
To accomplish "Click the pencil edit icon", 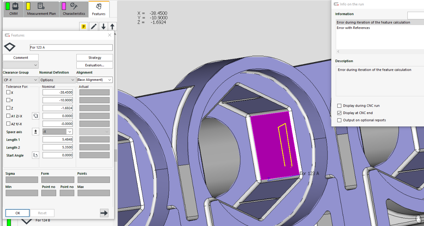I will pos(94,26).
